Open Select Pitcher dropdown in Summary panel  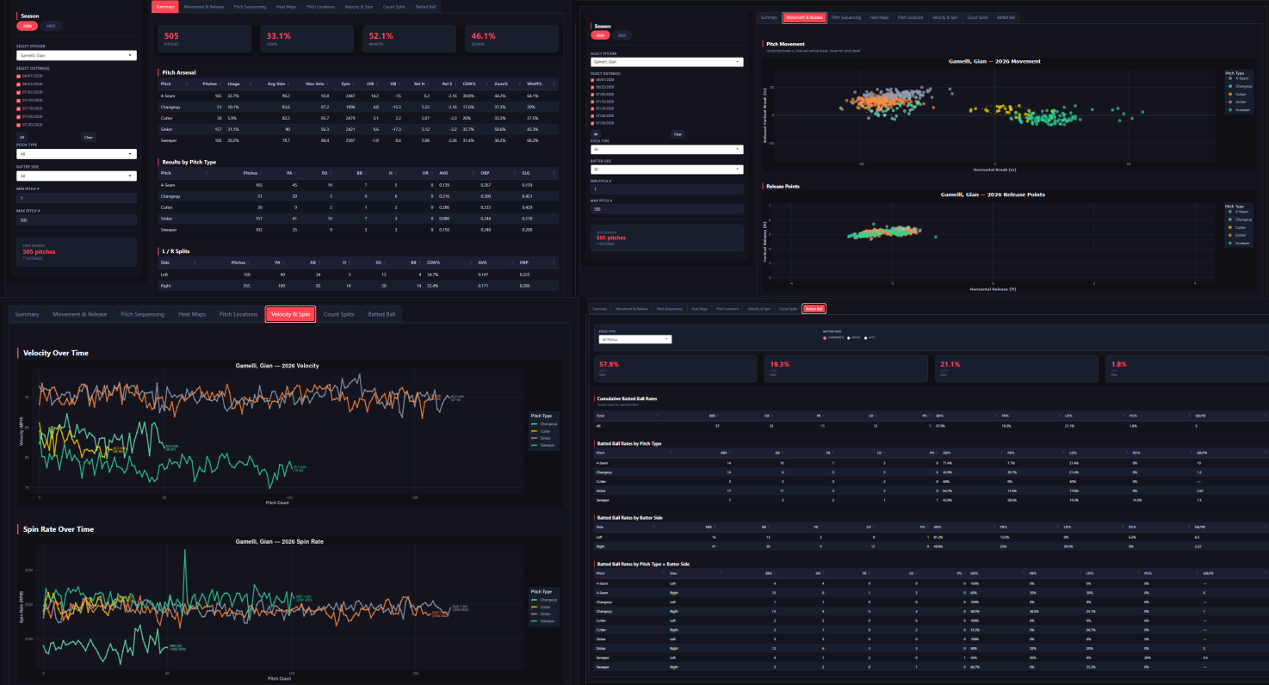(x=77, y=55)
